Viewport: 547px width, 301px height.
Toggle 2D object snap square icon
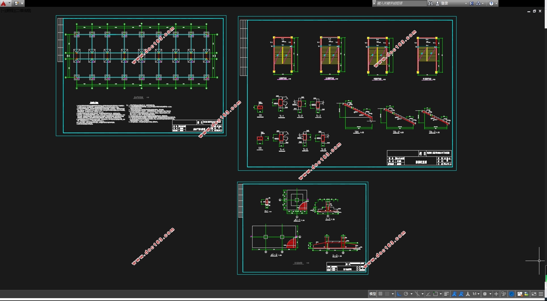pos(436,294)
